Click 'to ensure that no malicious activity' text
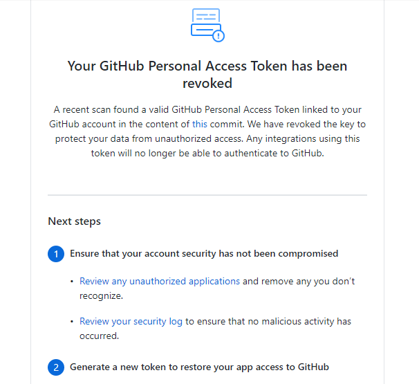Screen dimensions: 419x384 [268, 322]
